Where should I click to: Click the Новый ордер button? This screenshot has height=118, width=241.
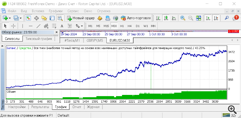(x=81, y=18)
